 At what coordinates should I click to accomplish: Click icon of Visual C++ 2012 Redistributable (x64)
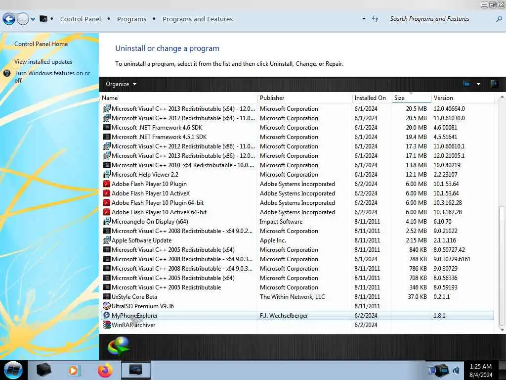pyautogui.click(x=107, y=118)
